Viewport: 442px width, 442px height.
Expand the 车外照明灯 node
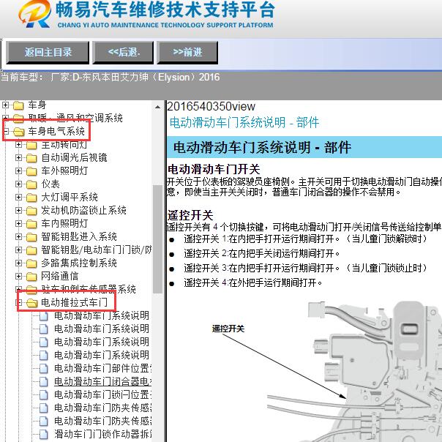tap(18, 171)
